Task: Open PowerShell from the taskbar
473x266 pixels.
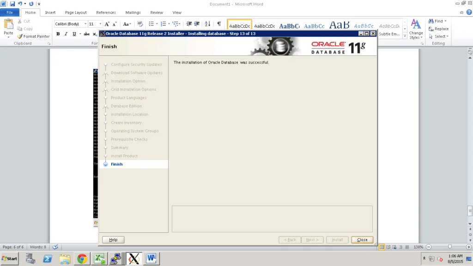Action: pos(48,259)
